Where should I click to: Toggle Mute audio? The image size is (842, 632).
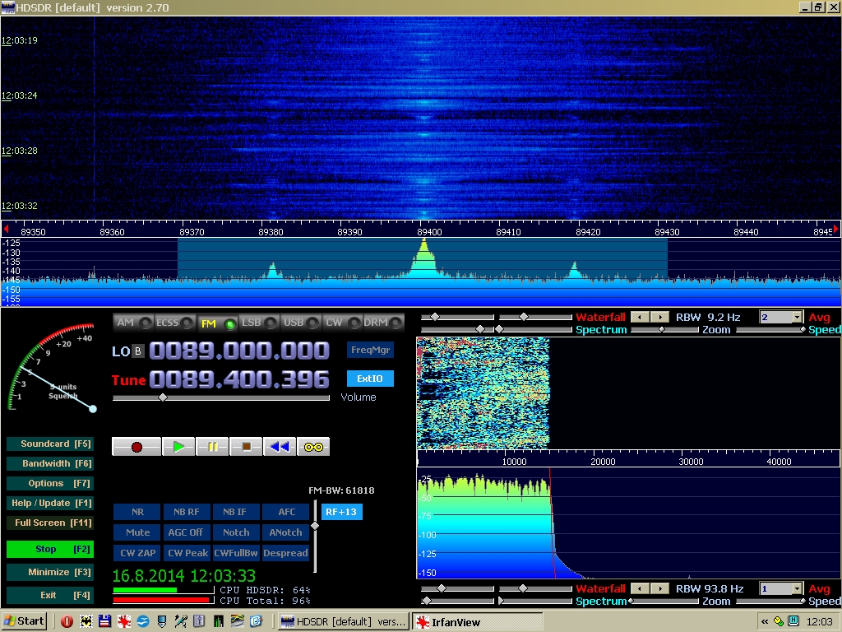pos(137,532)
